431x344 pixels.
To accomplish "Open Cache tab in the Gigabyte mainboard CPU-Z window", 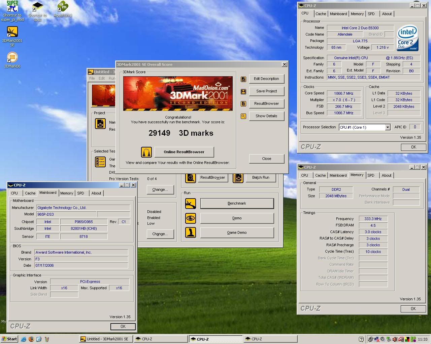I will [30, 193].
